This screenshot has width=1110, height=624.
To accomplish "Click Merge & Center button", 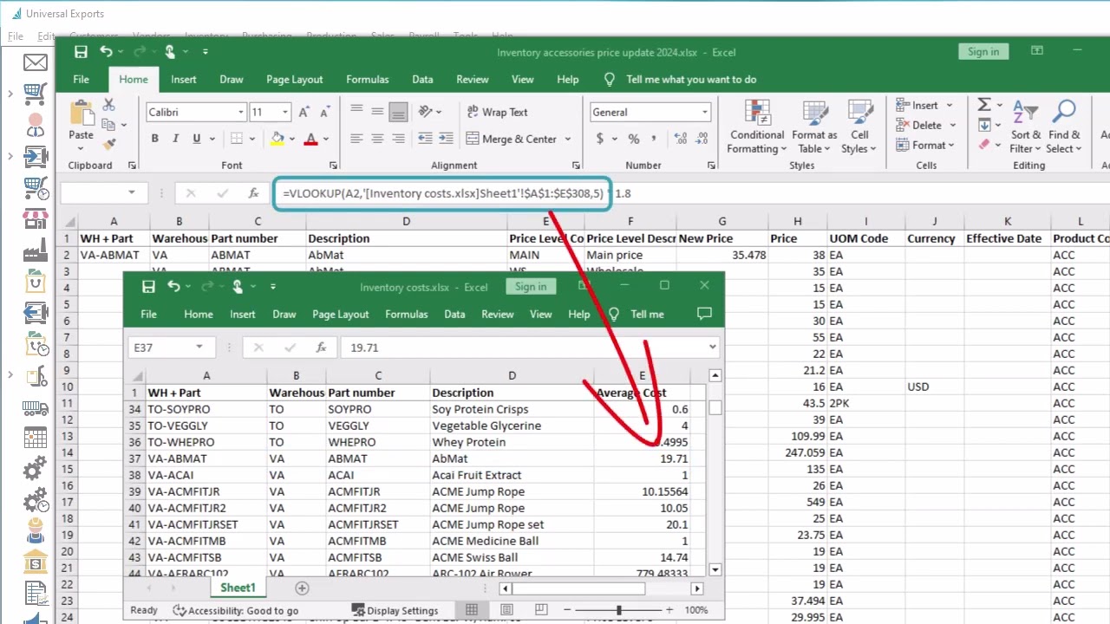I will click(x=511, y=139).
